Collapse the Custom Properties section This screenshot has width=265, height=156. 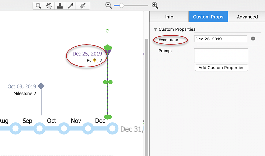pyautogui.click(x=155, y=29)
